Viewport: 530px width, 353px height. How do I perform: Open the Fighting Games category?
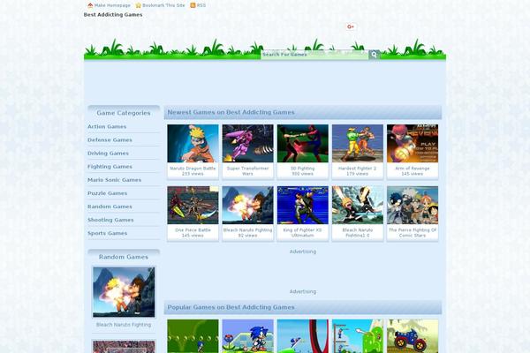coord(110,167)
